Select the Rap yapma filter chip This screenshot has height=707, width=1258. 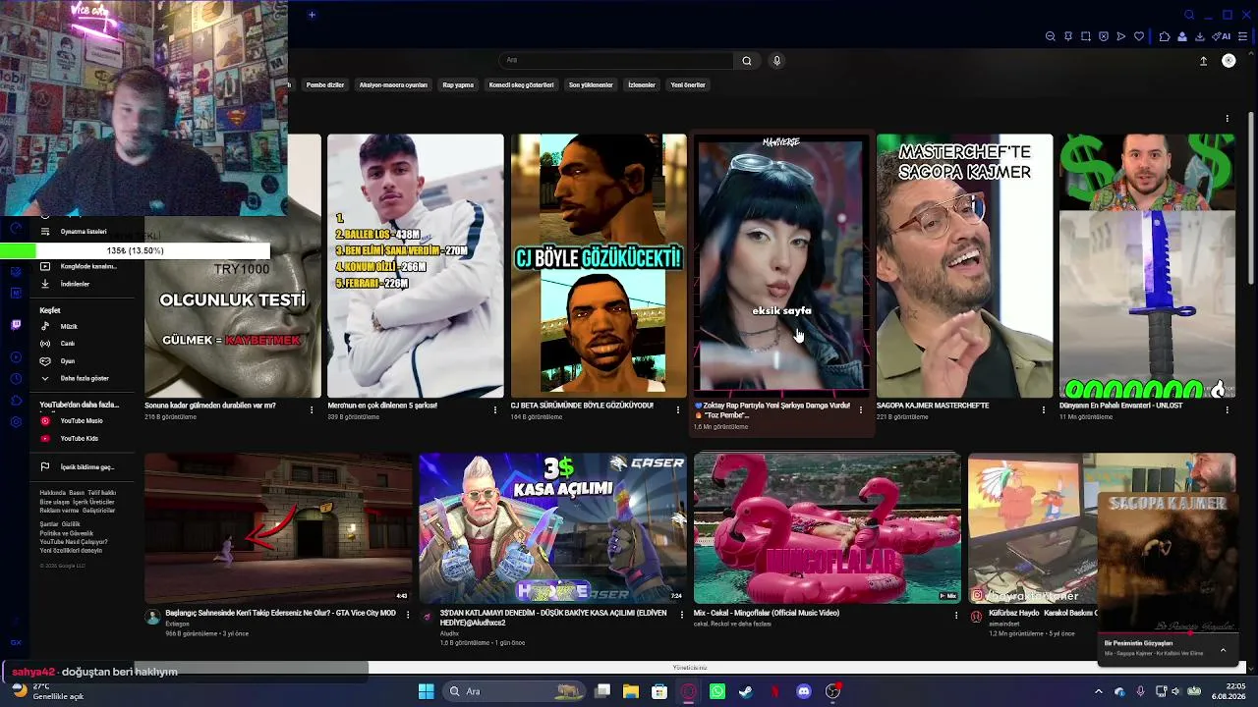(x=458, y=85)
